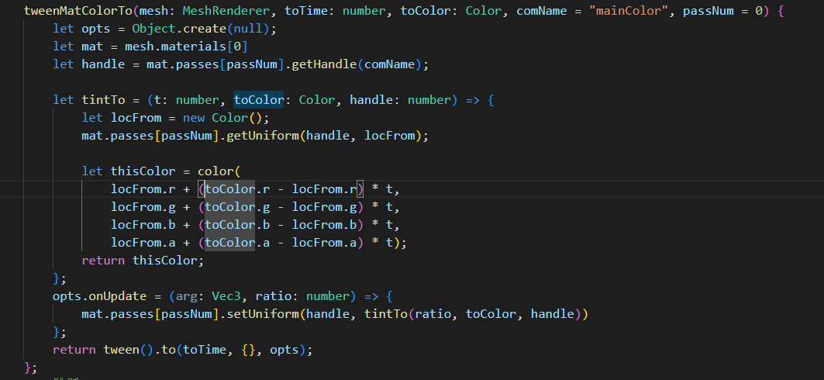Click toTime argument in tween().to call

tap(205, 350)
